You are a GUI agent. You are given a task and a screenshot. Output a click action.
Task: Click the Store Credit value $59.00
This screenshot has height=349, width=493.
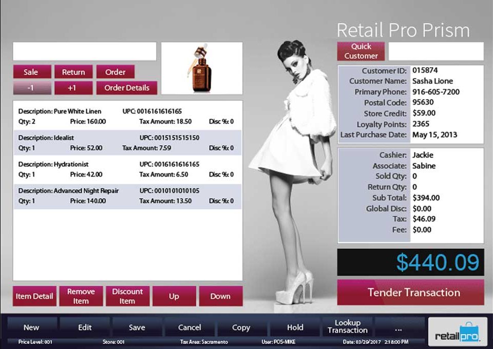click(x=424, y=113)
